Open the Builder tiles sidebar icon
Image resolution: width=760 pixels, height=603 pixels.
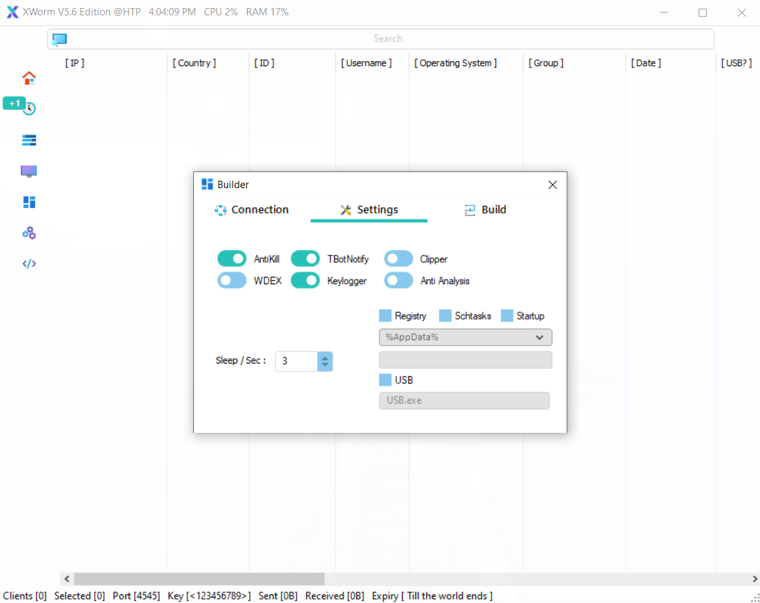29,202
